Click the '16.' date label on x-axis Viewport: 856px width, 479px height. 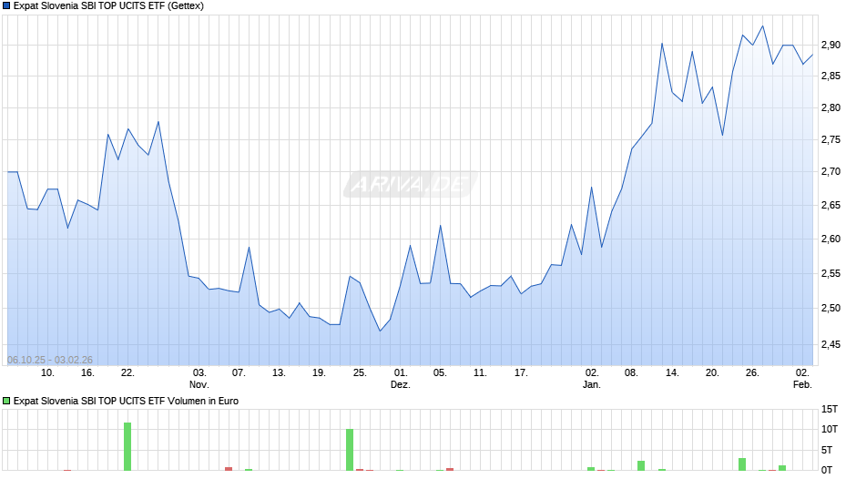pyautogui.click(x=87, y=373)
